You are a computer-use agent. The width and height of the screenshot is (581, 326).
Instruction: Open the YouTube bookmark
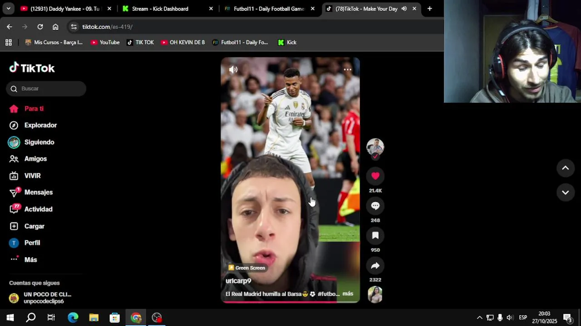click(105, 43)
